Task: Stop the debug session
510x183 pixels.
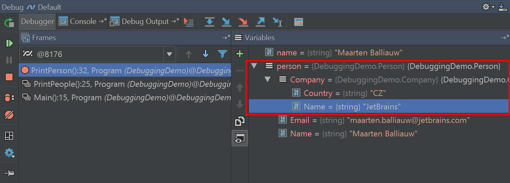Action: pos(9,77)
